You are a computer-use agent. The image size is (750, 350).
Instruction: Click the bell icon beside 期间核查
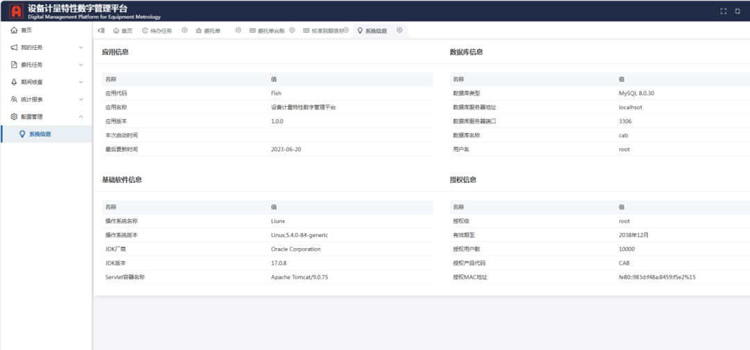pos(14,82)
